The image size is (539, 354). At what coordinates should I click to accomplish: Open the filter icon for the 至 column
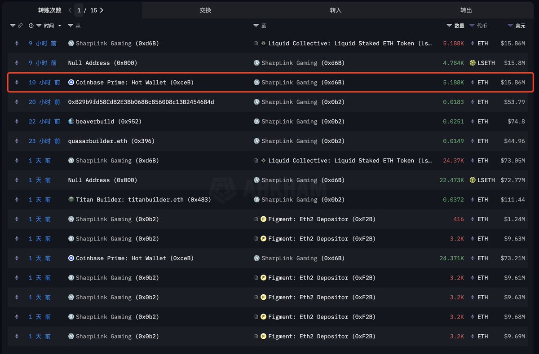256,26
